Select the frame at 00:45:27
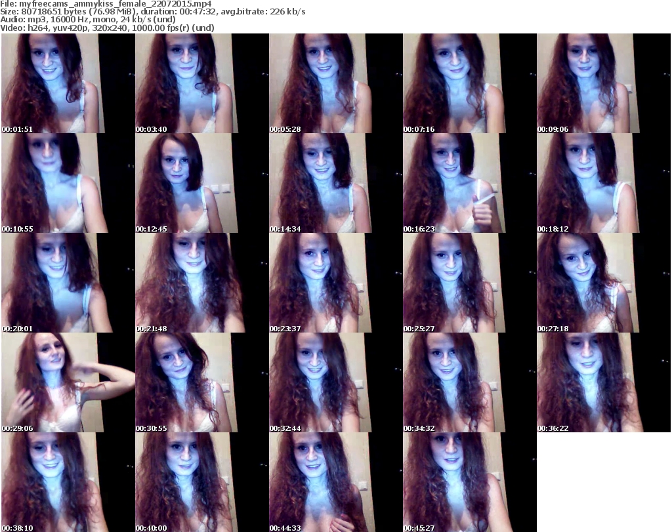This screenshot has width=672, height=532. pos(469,482)
